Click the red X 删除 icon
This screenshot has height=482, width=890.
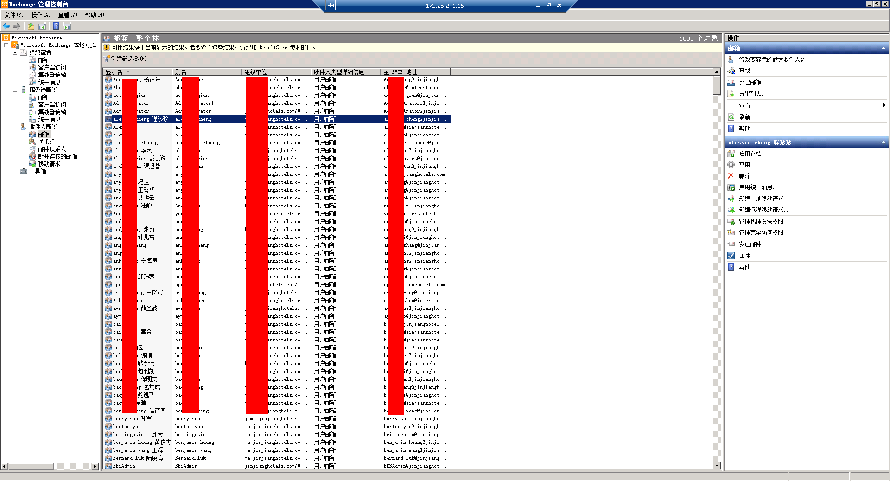(731, 176)
